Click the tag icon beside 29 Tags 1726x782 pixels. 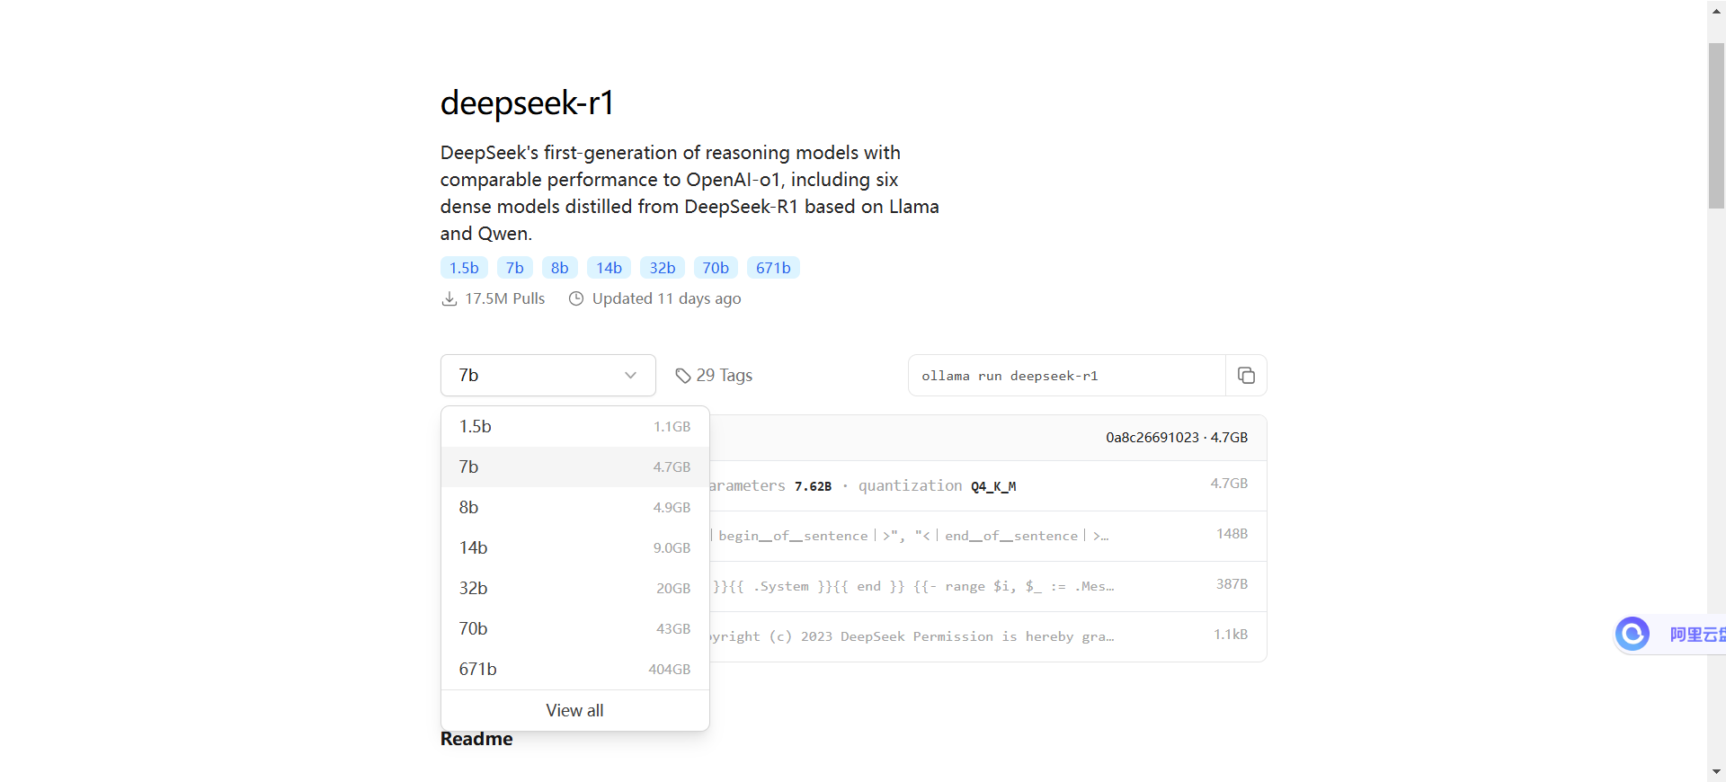tap(683, 376)
